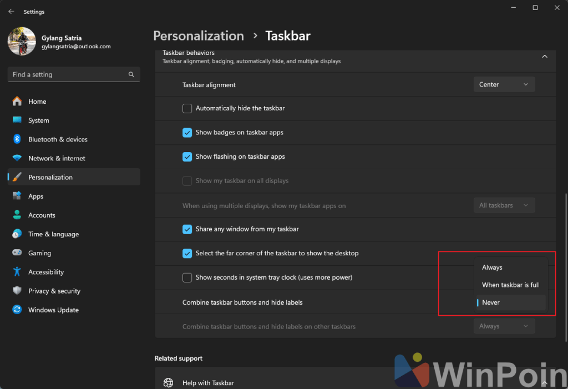Enable Automatically hide the taskbar checkbox
This screenshot has width=568, height=389.
coord(187,109)
